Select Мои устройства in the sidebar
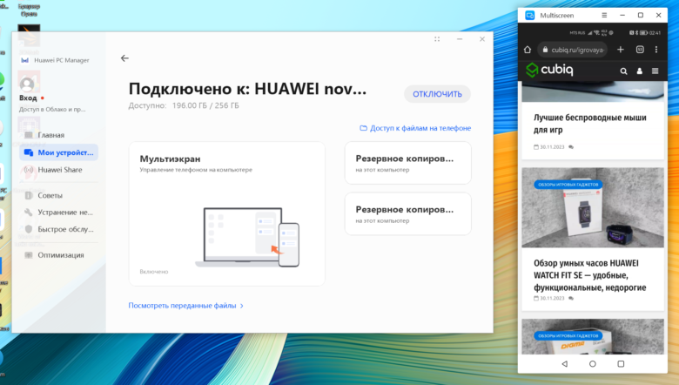 point(58,152)
